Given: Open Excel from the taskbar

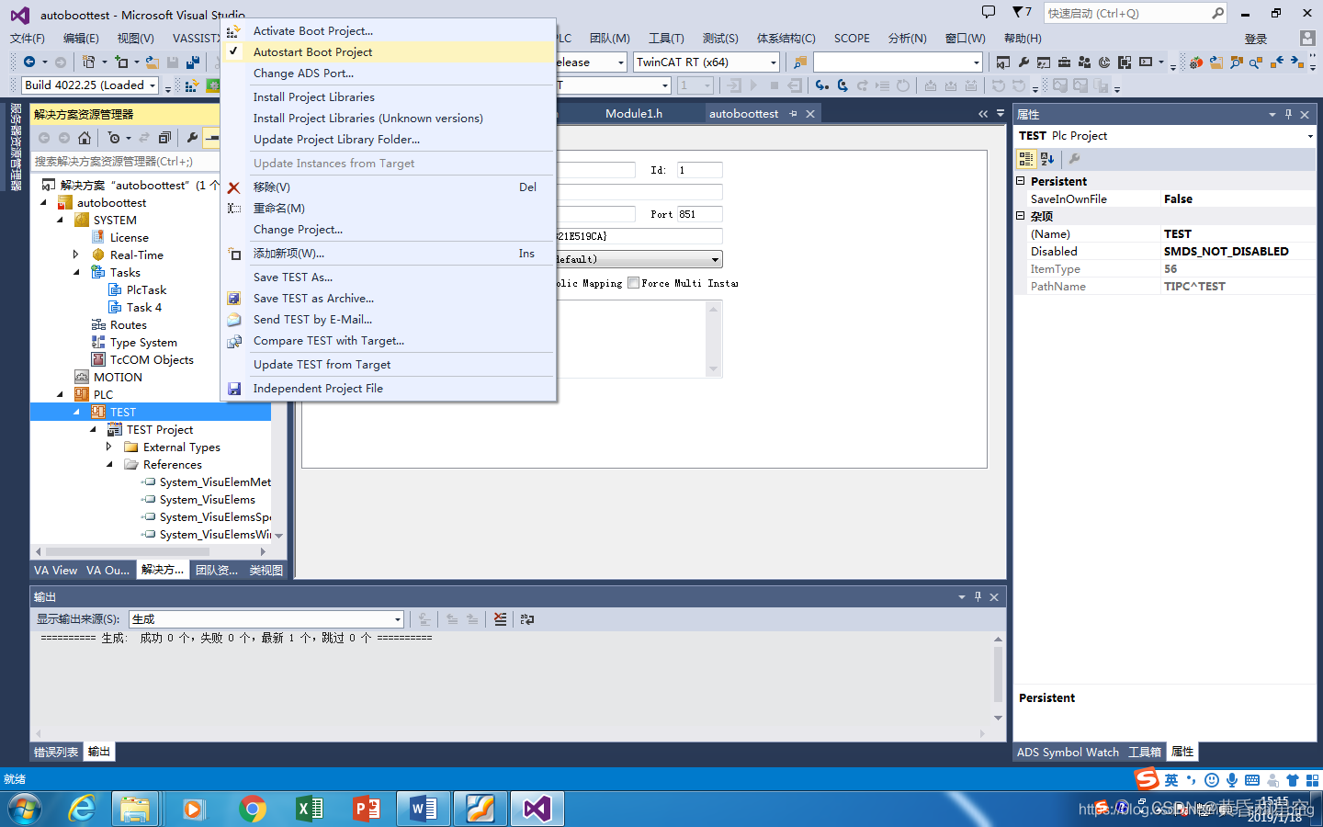Looking at the screenshot, I should [309, 809].
